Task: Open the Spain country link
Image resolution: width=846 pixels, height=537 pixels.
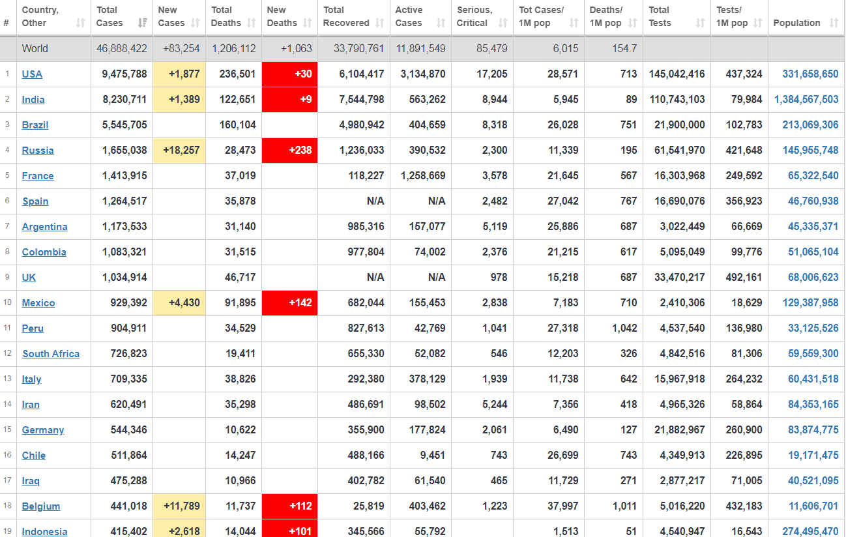Action: [35, 201]
